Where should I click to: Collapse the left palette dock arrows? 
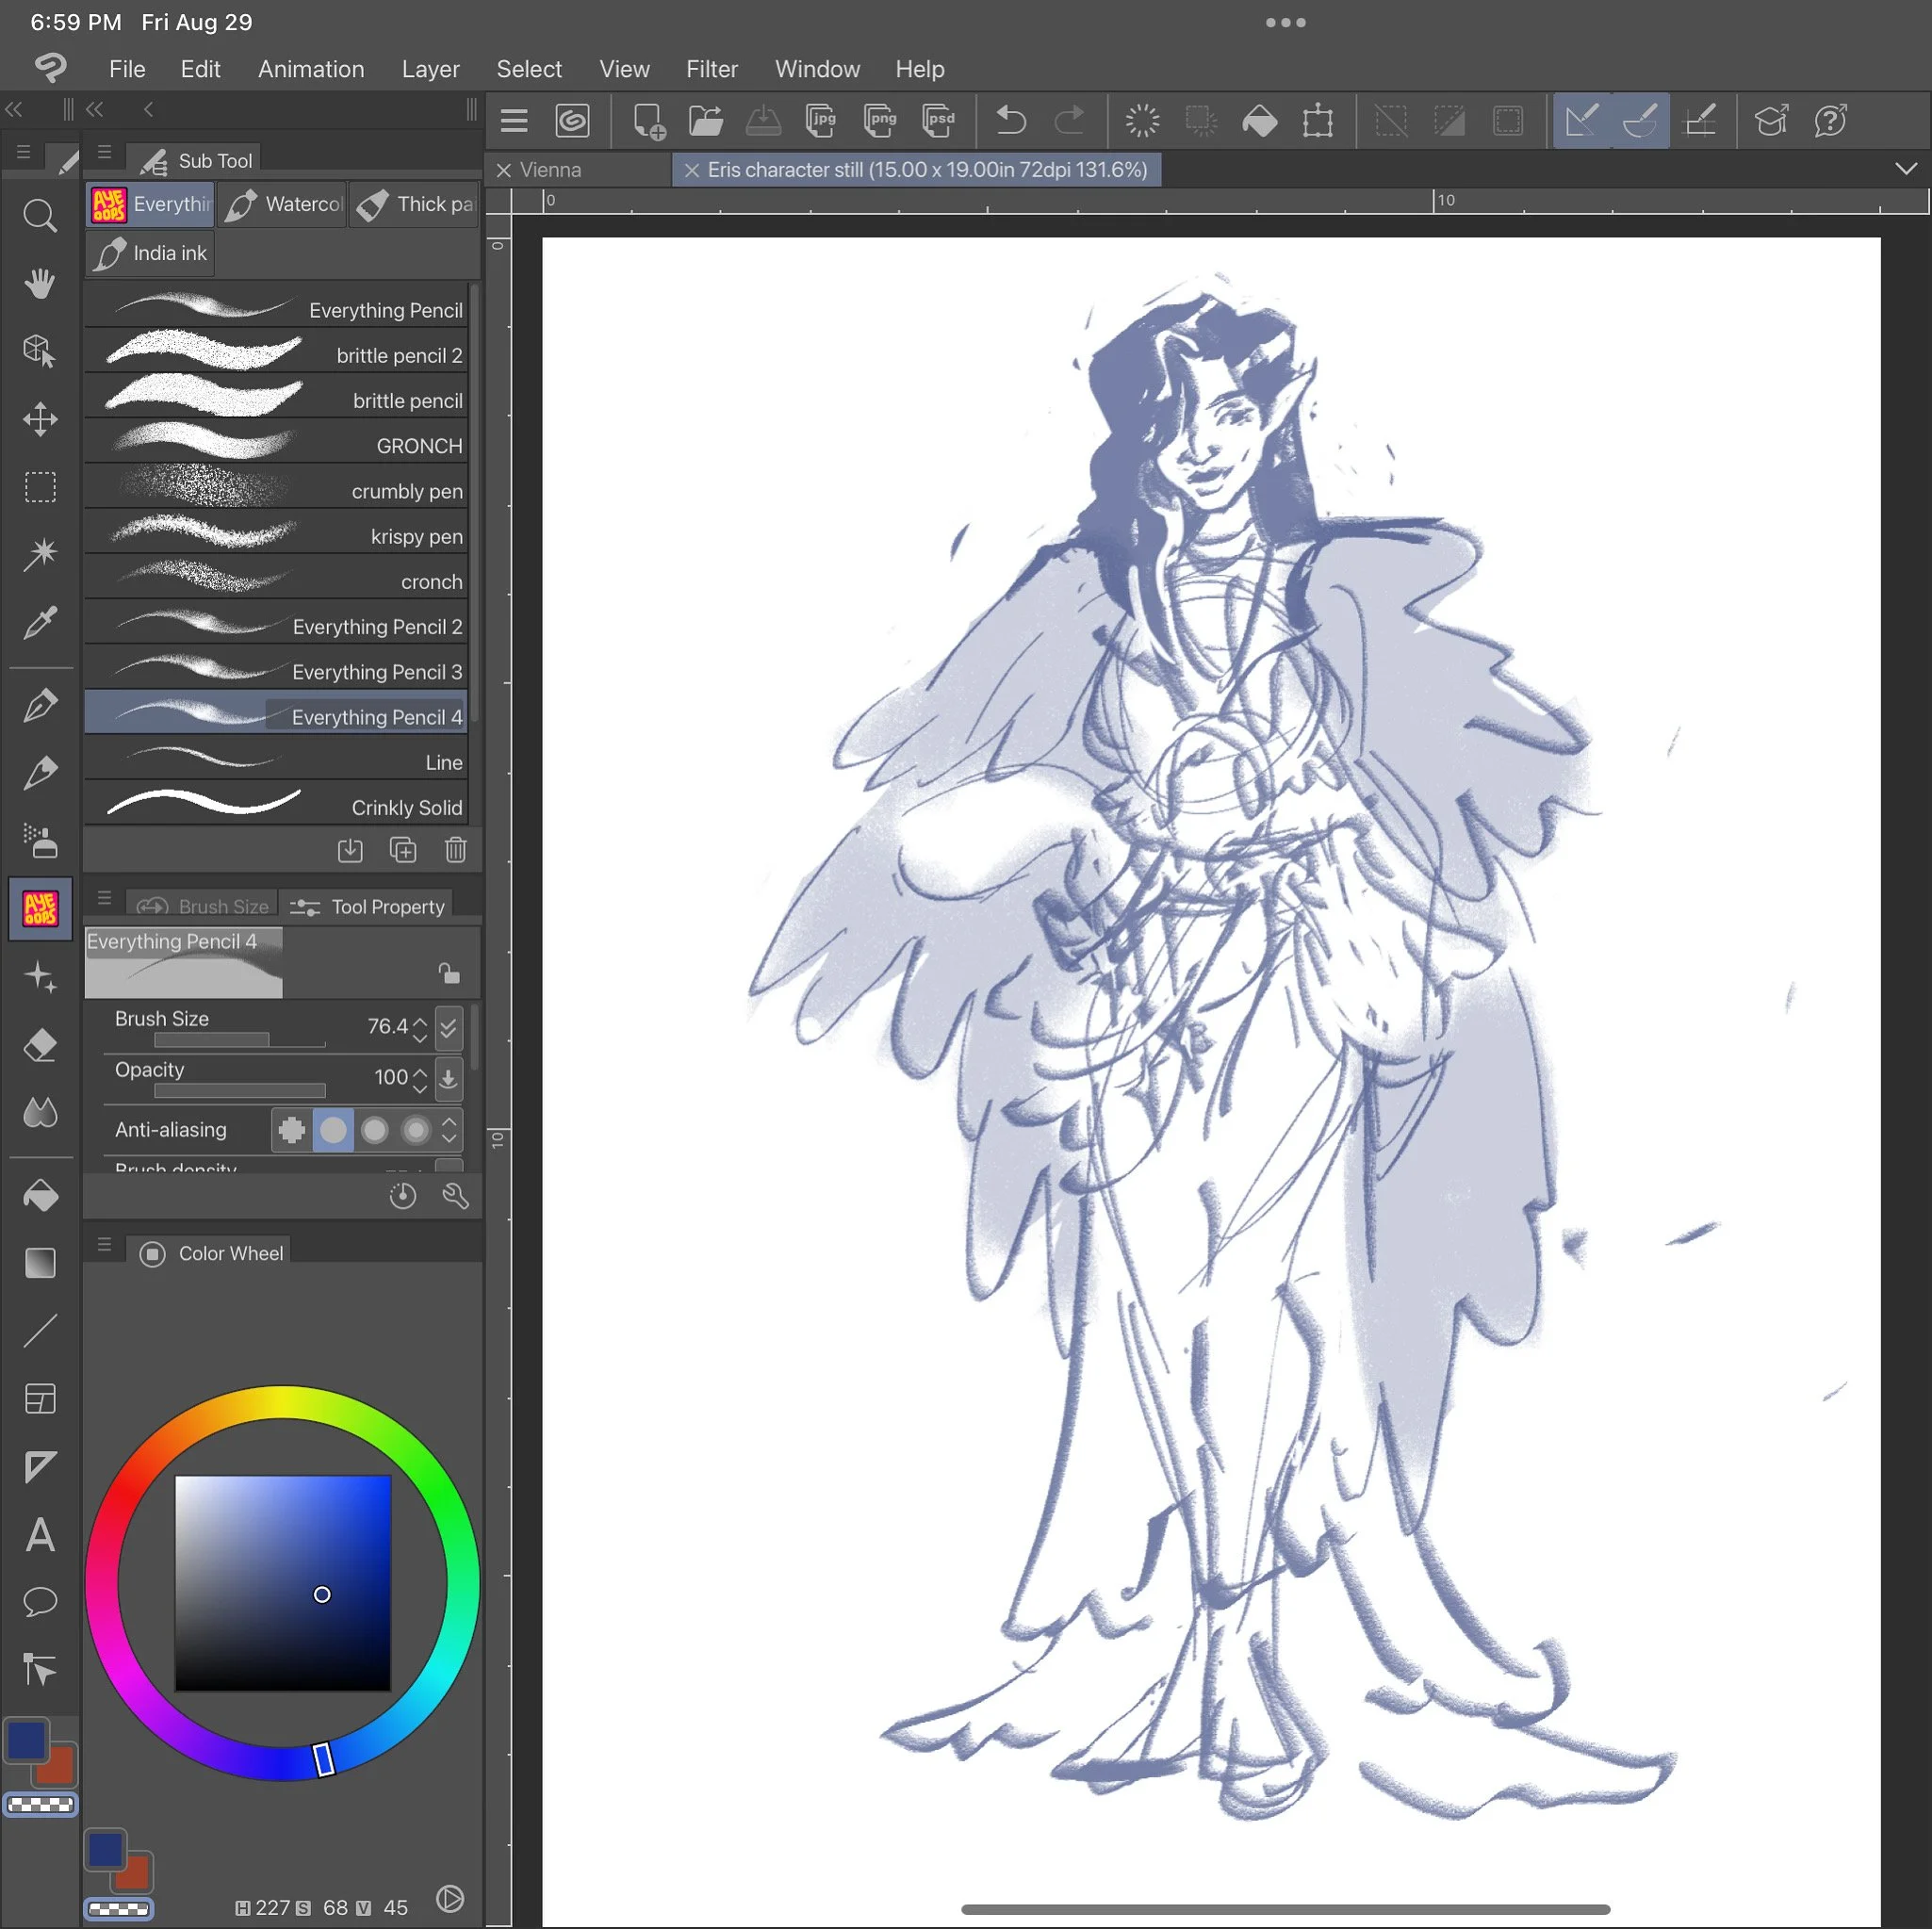pos(14,109)
